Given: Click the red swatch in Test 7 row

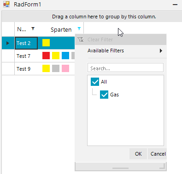Looking at the screenshot, I should click(46, 56).
